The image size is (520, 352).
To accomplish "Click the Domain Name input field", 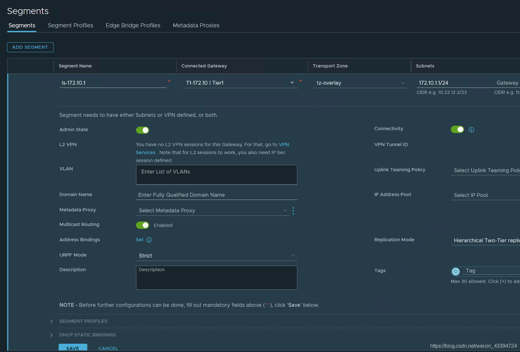I will (216, 195).
